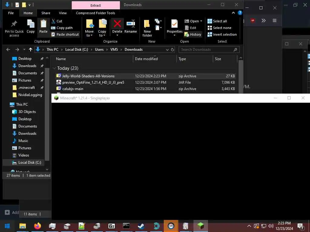Sort by the Name column header
The width and height of the screenshot is (310, 232).
[x=93, y=59]
